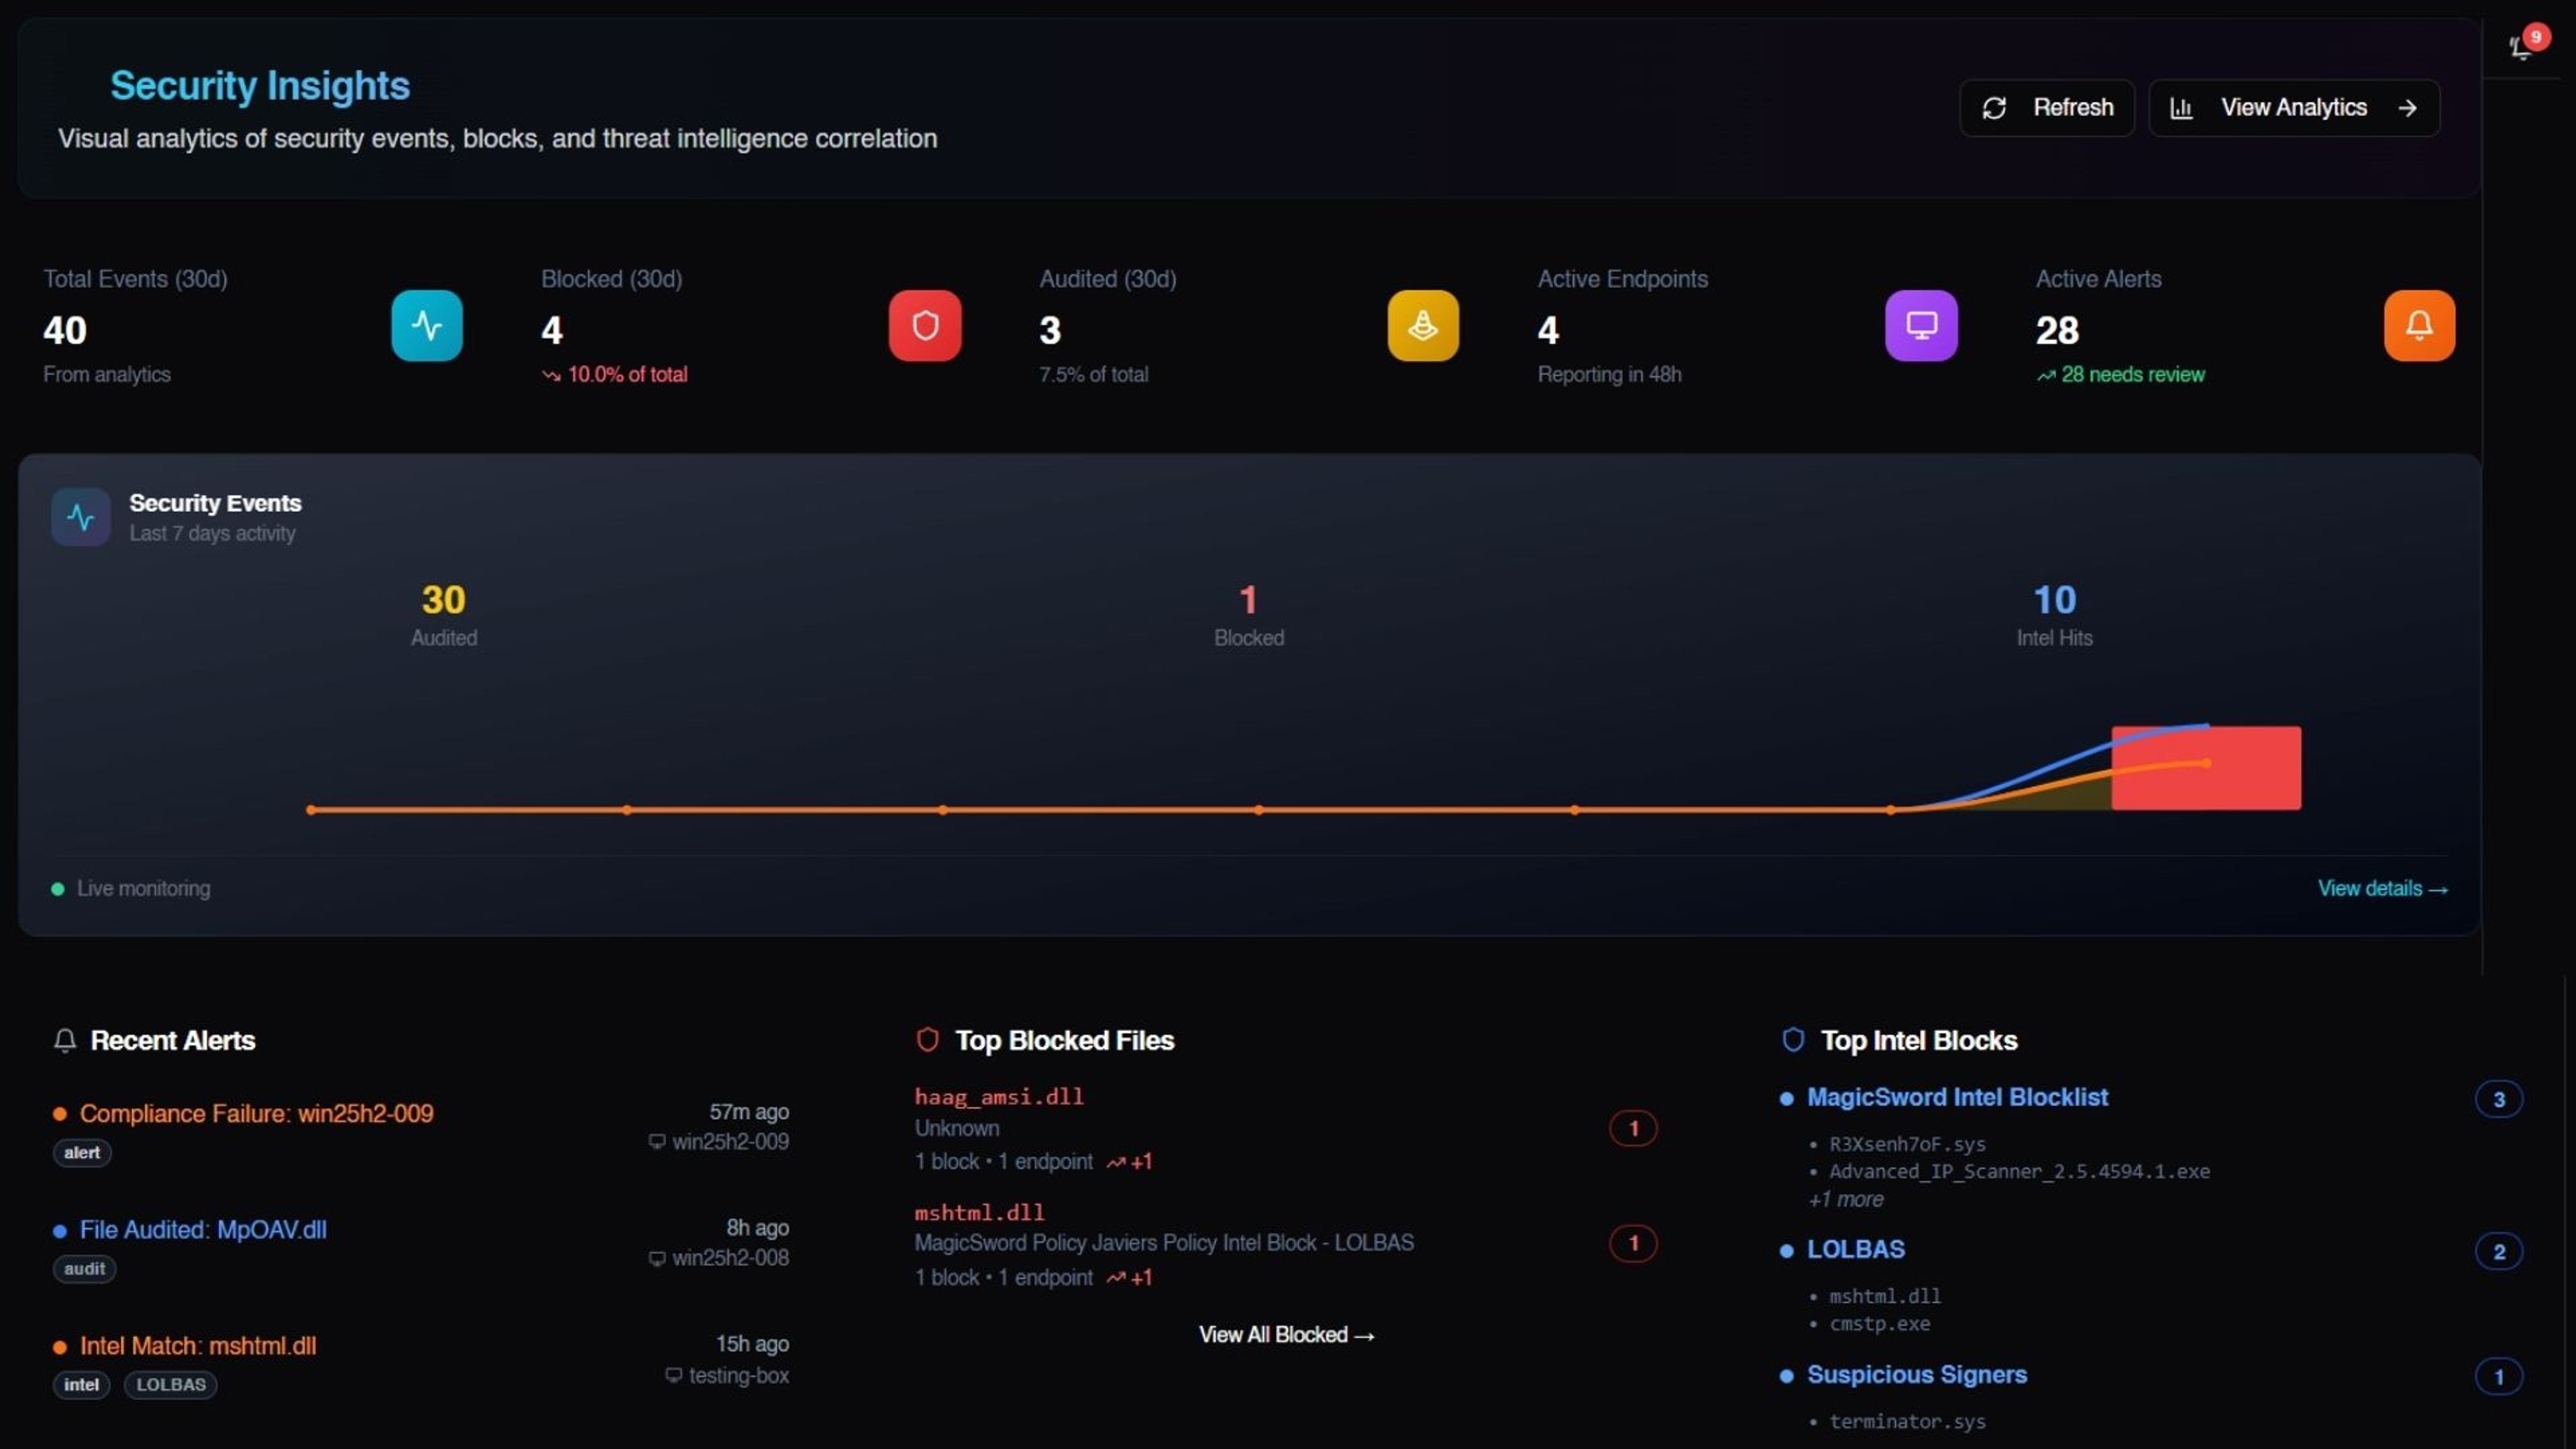This screenshot has height=1449, width=2576.
Task: Click the monitor icon beside win25h2-008
Action: (657, 1258)
